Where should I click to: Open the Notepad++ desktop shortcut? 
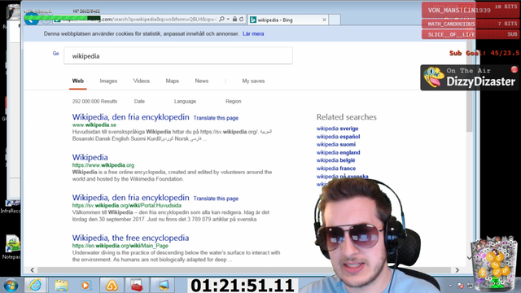(12, 247)
